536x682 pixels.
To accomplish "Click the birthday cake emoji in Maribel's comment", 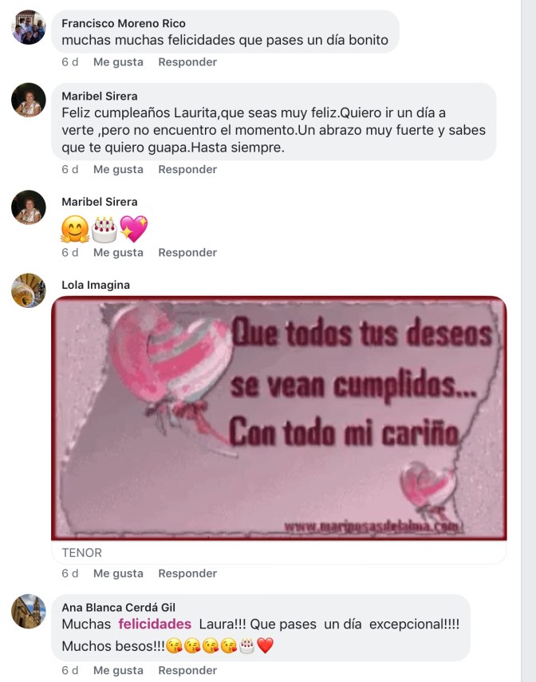I will tap(104, 230).
